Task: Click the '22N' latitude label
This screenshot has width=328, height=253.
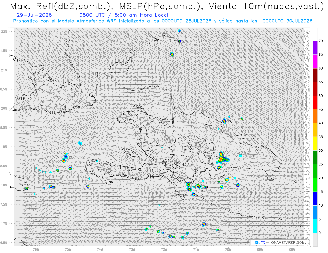Action: coord(5,32)
